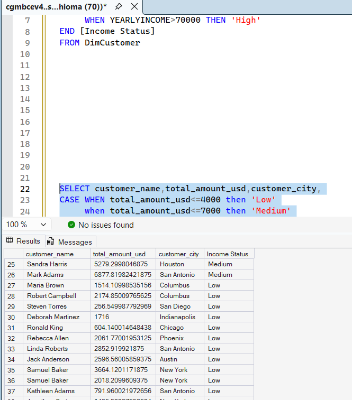The width and height of the screenshot is (352, 400).
Task: Click the green No issues found checkmark icon
Action: (71, 225)
